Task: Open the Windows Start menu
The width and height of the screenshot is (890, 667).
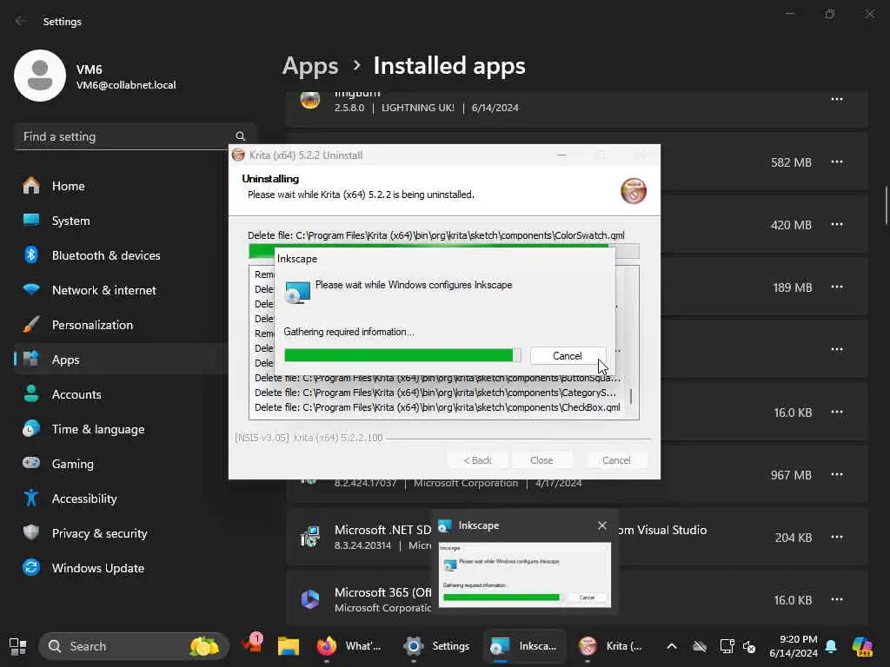Action: [x=17, y=646]
